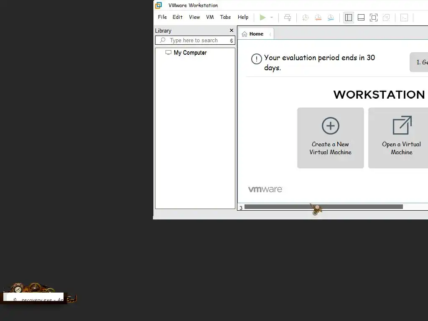The image size is (428, 321).
Task: Click the Unity mode toolbar icon
Action: pos(386,18)
